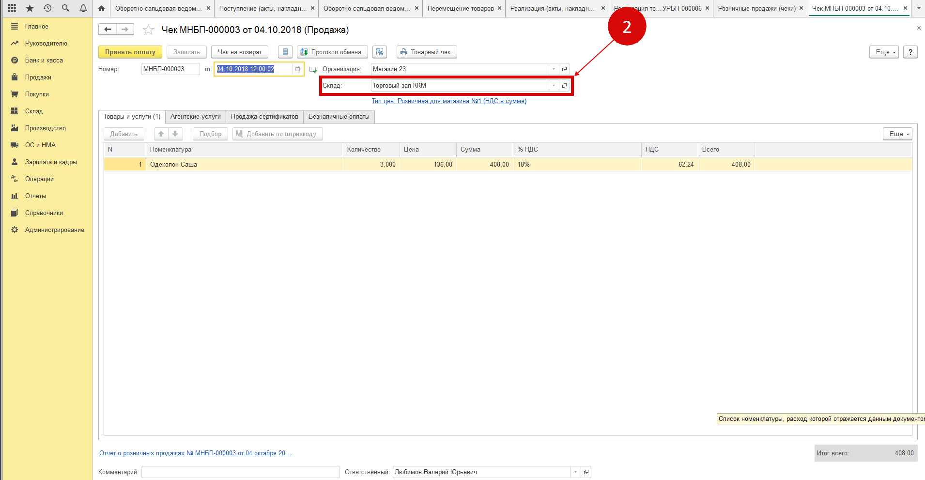Open Склад section in sidebar
Viewport: 925px width, 480px height.
point(34,111)
